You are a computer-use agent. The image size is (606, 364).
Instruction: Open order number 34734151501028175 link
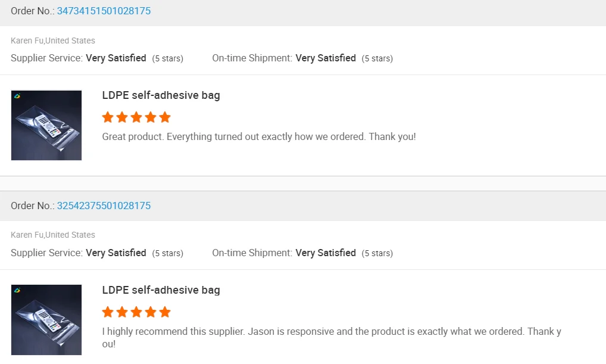(104, 11)
